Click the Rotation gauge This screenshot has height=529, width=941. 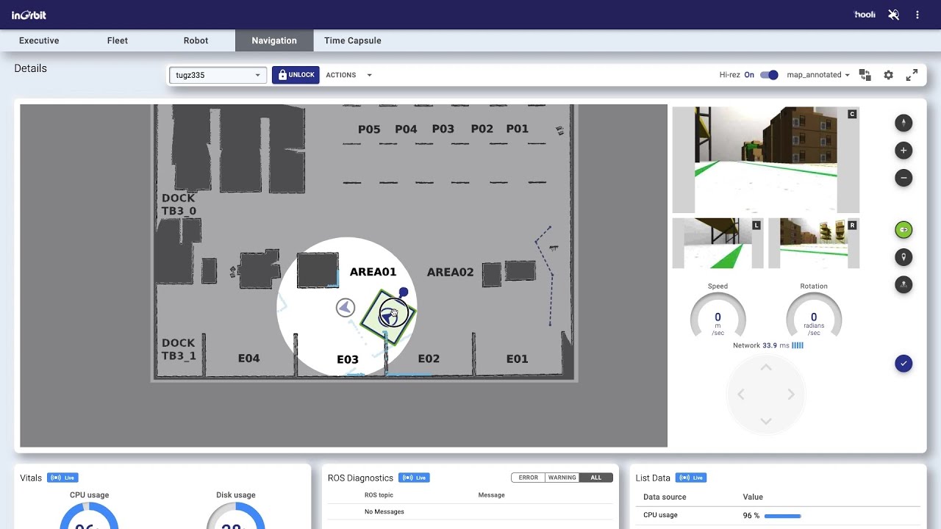814,316
